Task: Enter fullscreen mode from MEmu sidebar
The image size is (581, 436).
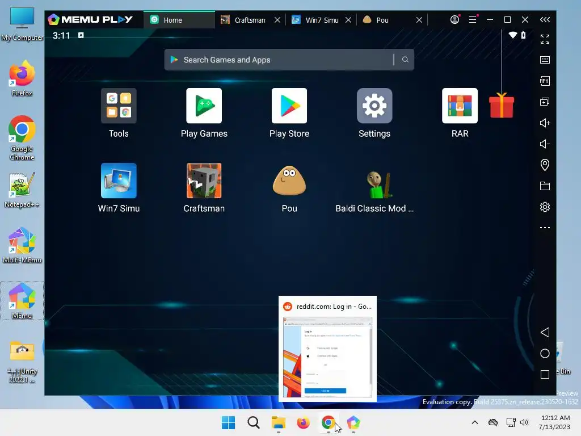Action: pos(545,39)
